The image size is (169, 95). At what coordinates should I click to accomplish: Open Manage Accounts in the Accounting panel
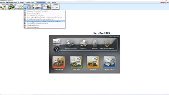(x=71, y=44)
